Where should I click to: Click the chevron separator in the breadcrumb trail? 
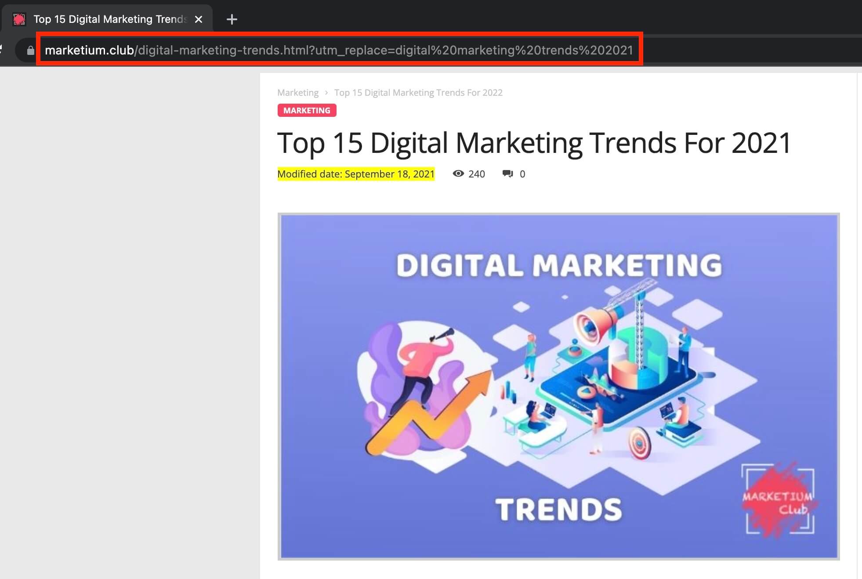tap(326, 92)
